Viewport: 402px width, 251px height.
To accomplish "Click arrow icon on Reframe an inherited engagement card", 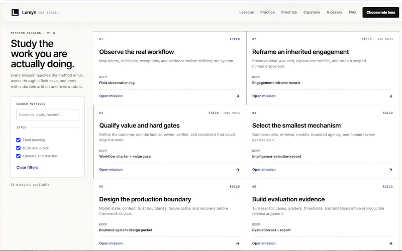I will click(390, 96).
